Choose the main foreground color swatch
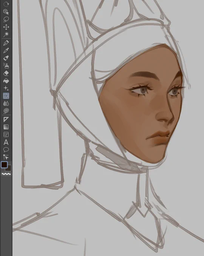The width and height of the screenshot is (204, 256). [4, 165]
